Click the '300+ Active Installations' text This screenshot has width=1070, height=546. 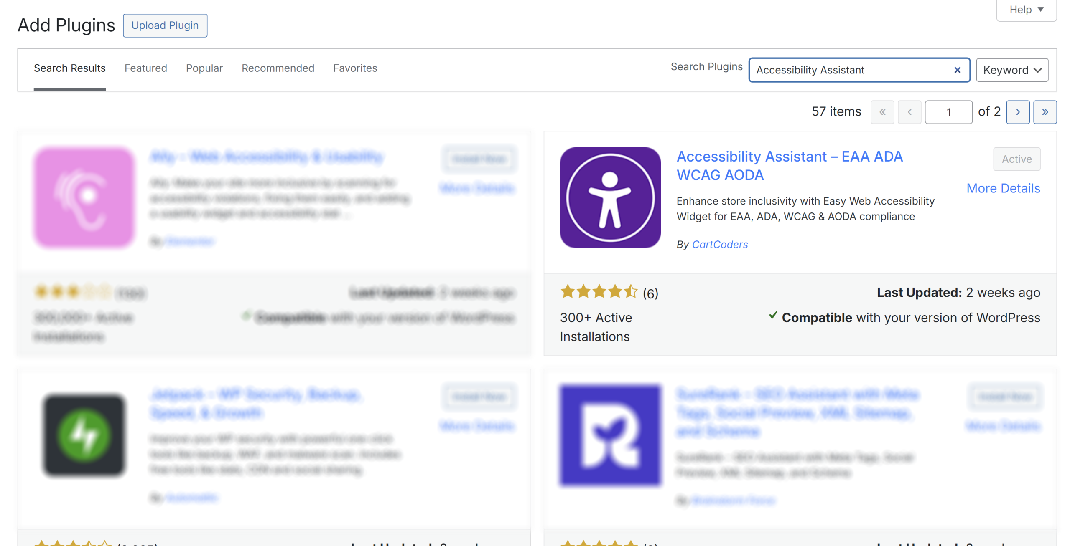596,327
